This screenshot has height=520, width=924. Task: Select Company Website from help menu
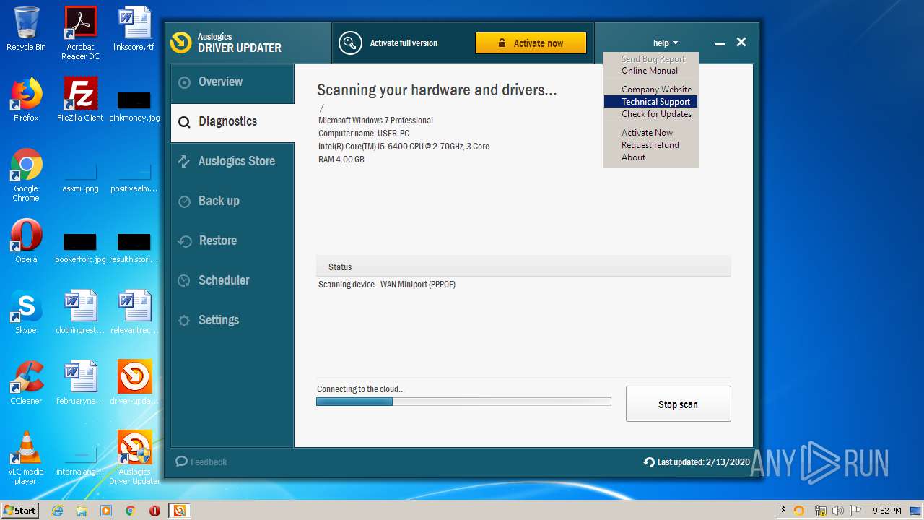click(x=650, y=90)
